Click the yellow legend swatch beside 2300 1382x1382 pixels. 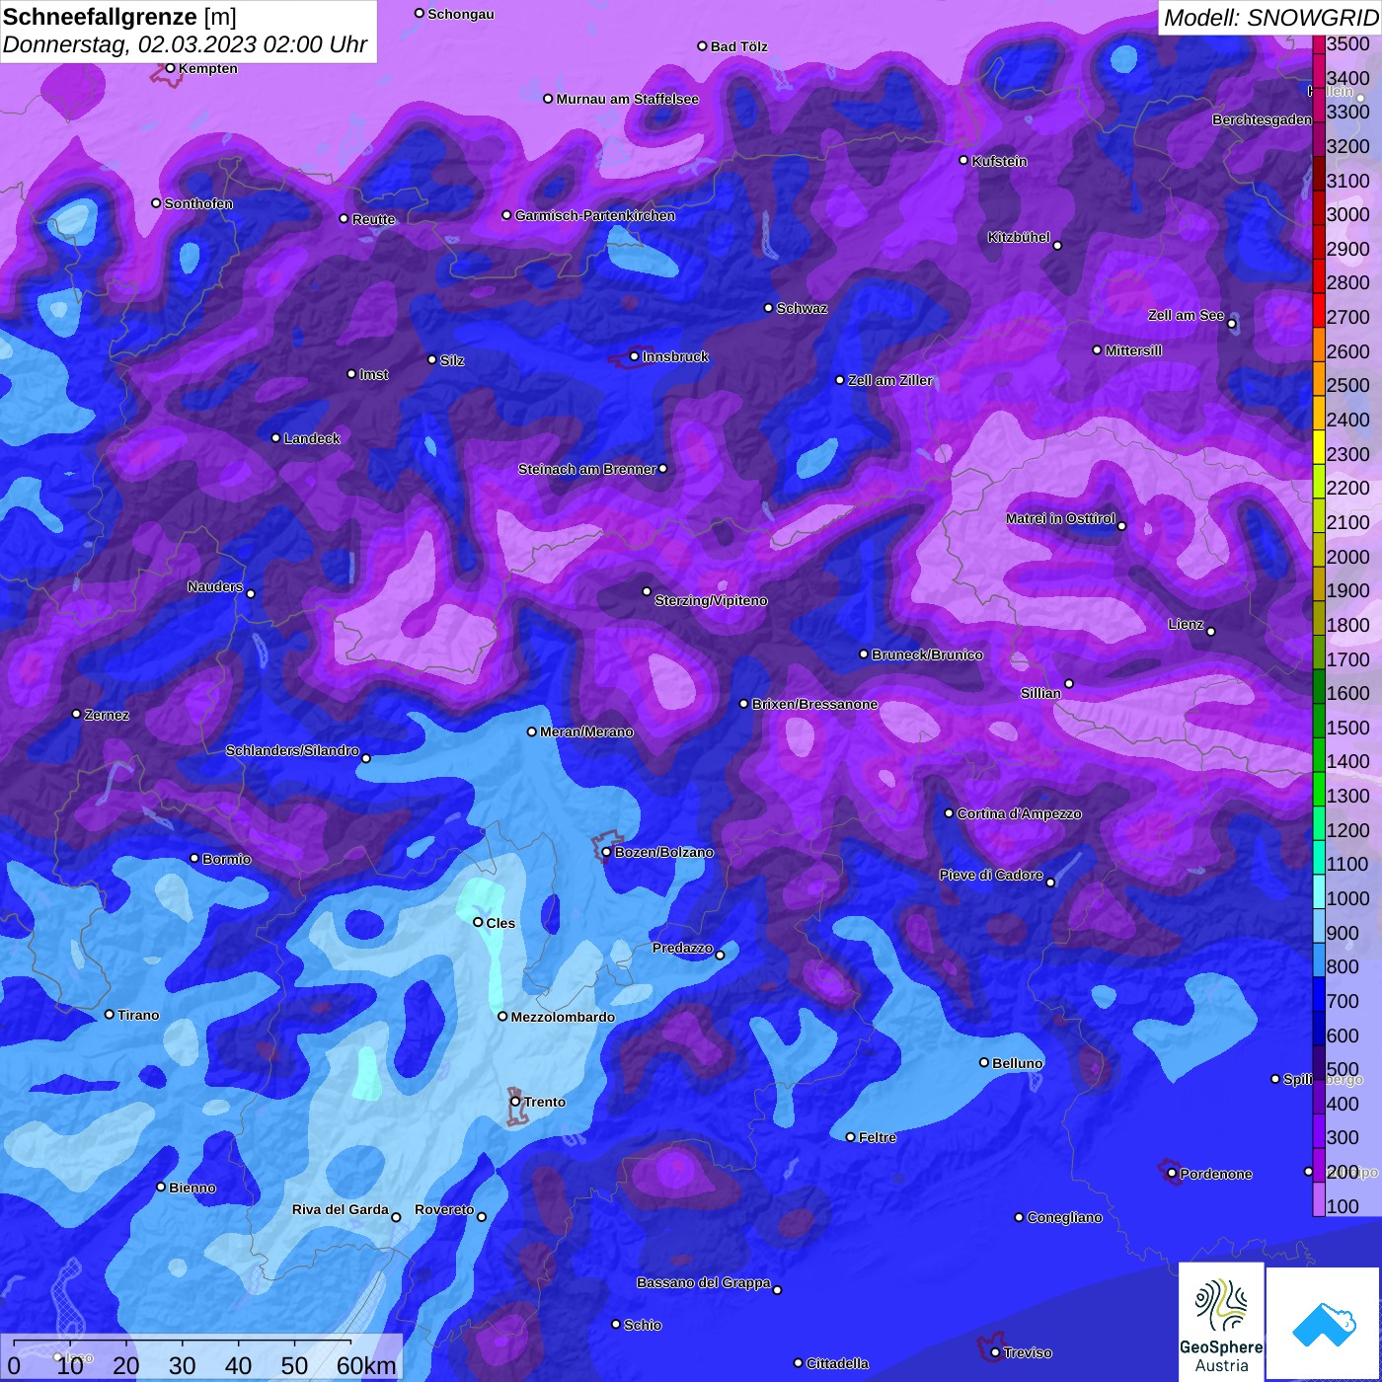[x=1318, y=447]
